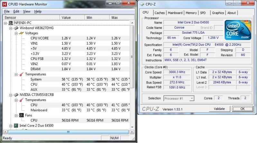This screenshot has height=143, width=257.
Task: Collapse the NVIDIA C73M55XECRB node
Action: pos(11,95)
